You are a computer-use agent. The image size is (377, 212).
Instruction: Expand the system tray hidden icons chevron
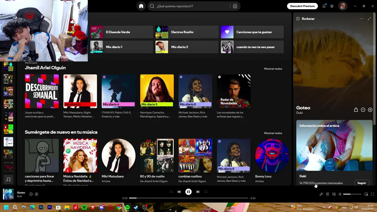coord(324,207)
